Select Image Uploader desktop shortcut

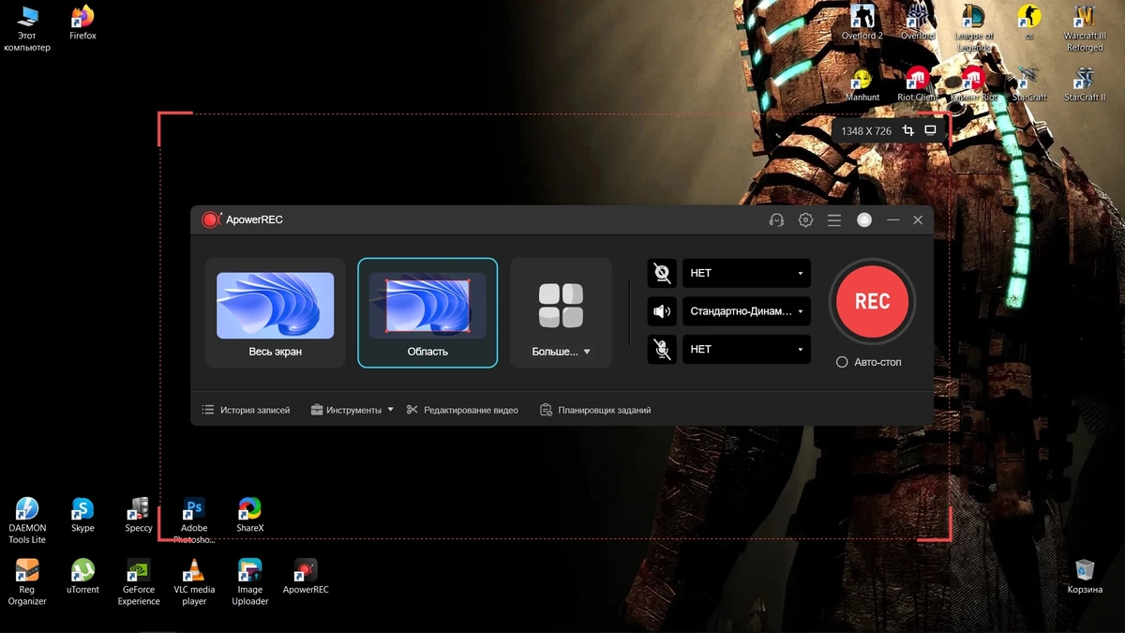pos(249,582)
